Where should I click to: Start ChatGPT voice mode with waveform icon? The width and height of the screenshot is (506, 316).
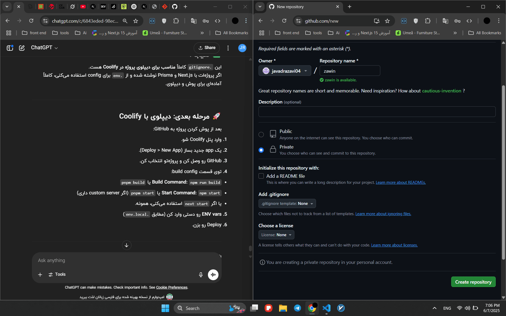(213, 274)
